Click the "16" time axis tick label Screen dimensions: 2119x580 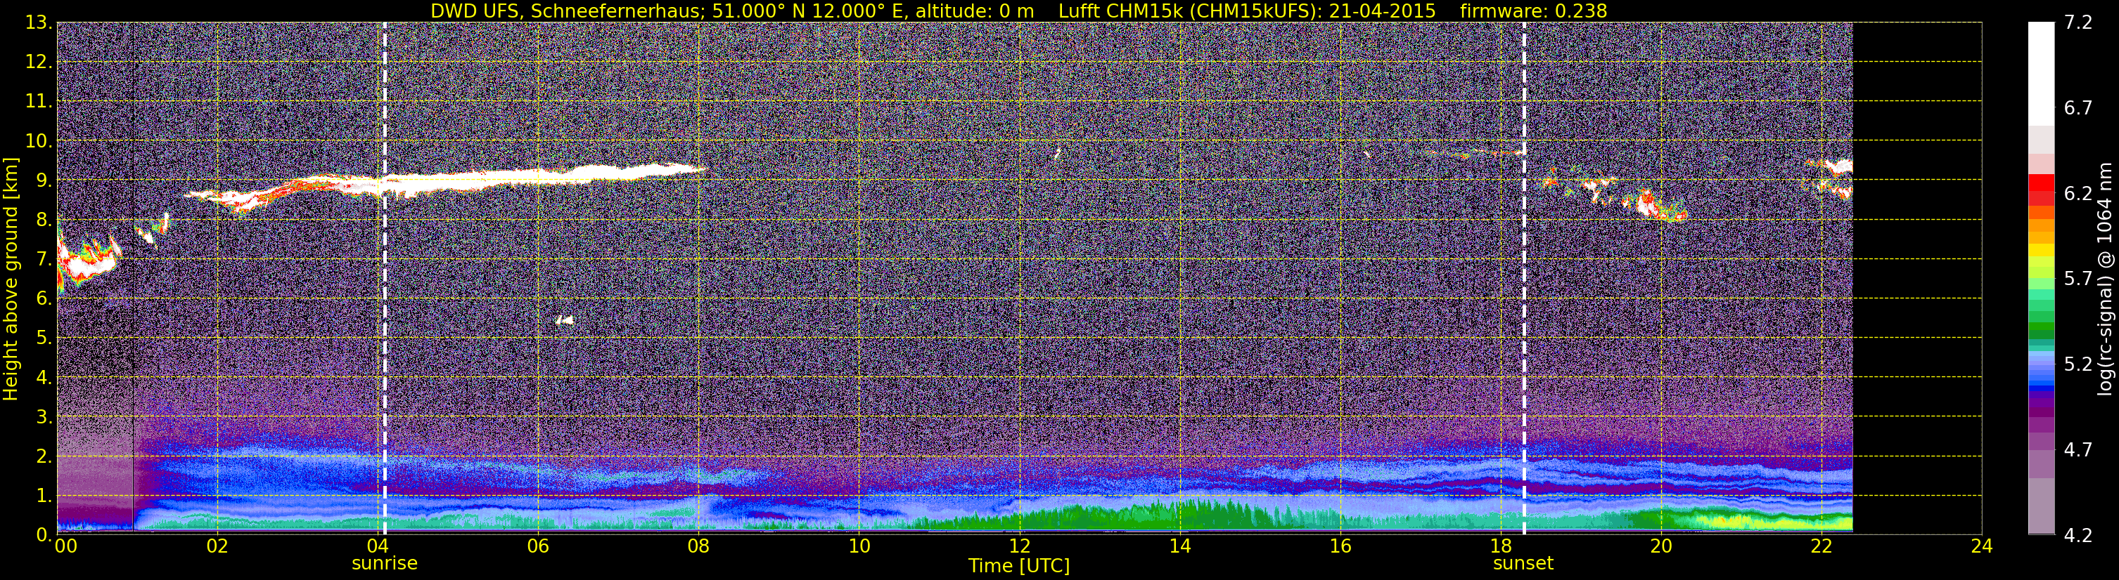click(1340, 547)
